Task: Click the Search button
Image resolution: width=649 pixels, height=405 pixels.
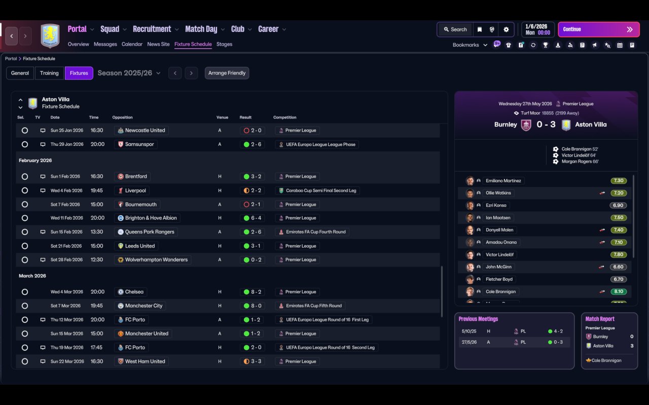Action: pyautogui.click(x=455, y=29)
